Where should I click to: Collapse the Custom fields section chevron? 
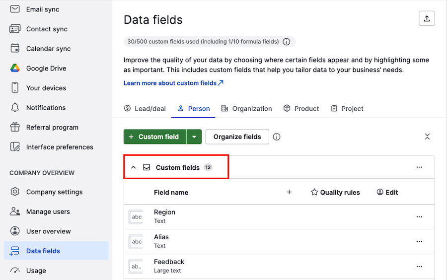pyautogui.click(x=133, y=167)
